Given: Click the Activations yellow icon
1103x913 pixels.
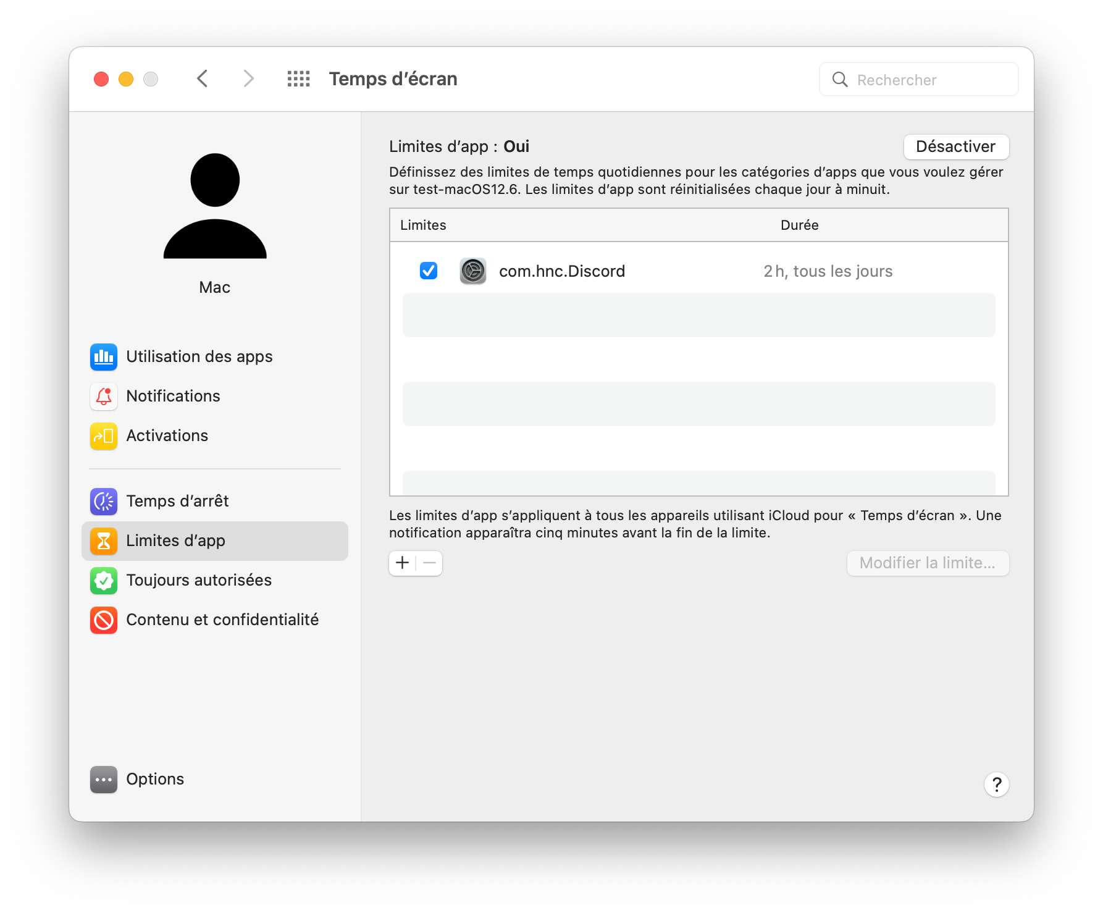Looking at the screenshot, I should (104, 436).
